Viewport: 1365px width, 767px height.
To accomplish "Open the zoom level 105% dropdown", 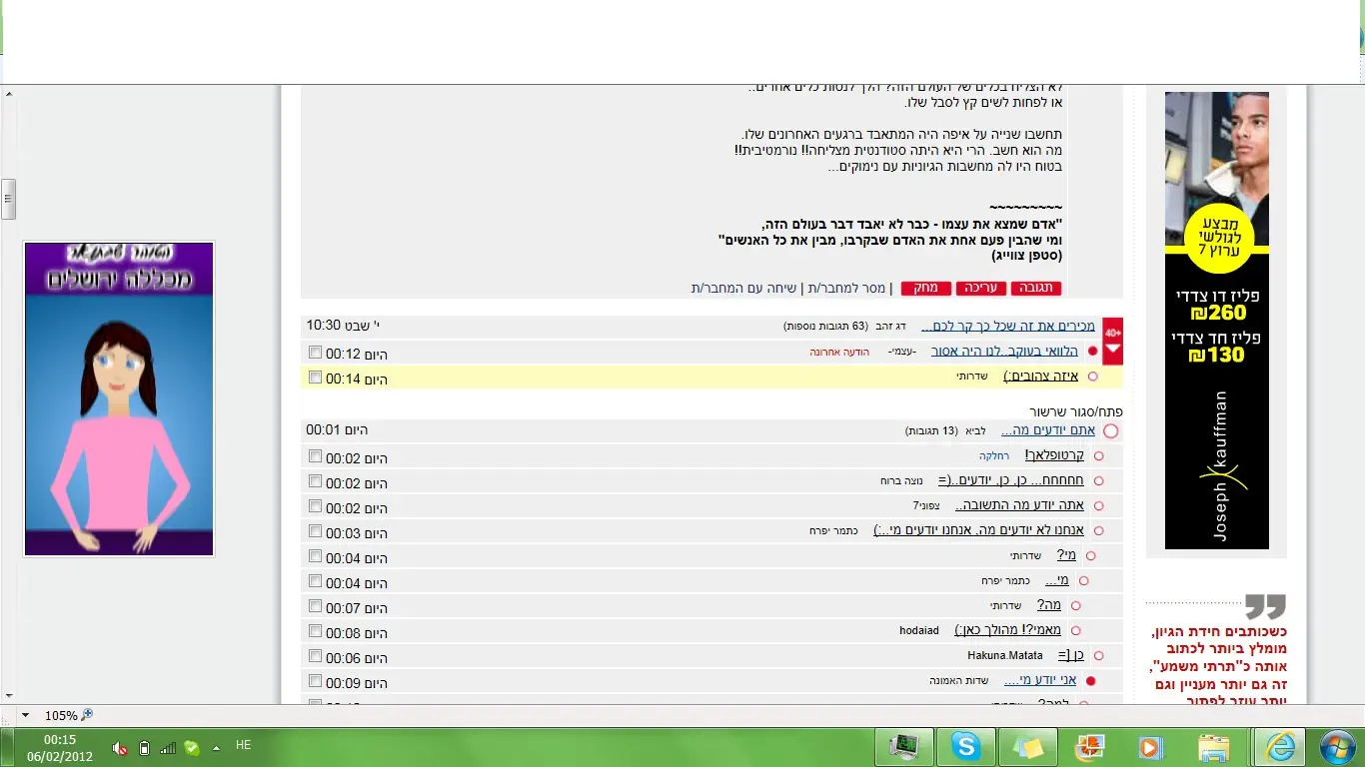I will [25, 715].
